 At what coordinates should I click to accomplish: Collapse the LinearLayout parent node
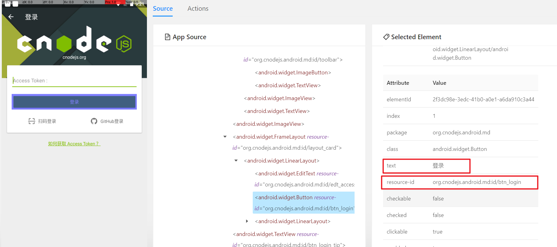[236, 161]
